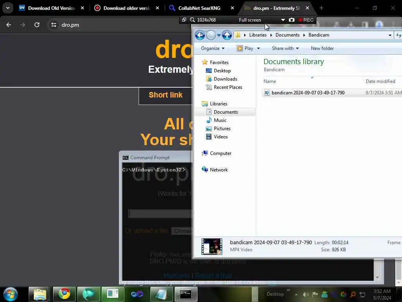
Task: Open the Videos library
Action: [x=221, y=136]
